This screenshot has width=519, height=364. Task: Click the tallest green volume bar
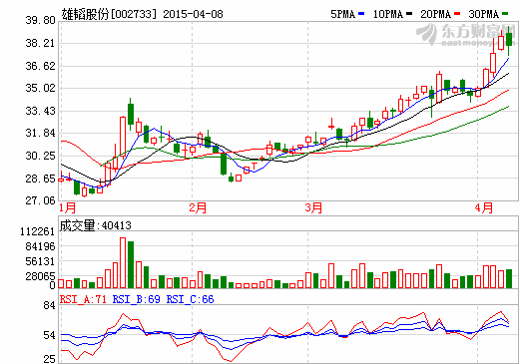(131, 264)
